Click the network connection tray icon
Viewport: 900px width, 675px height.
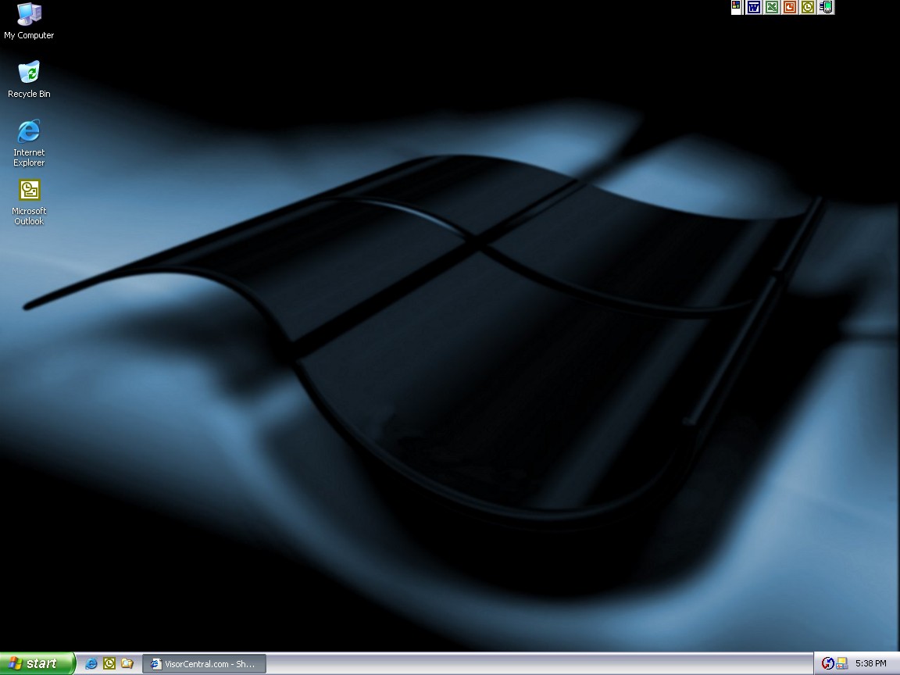(x=841, y=663)
